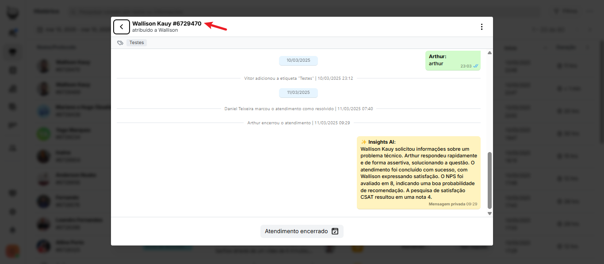Select the 10/03/2025 date chip
604x264 pixels.
(x=298, y=61)
